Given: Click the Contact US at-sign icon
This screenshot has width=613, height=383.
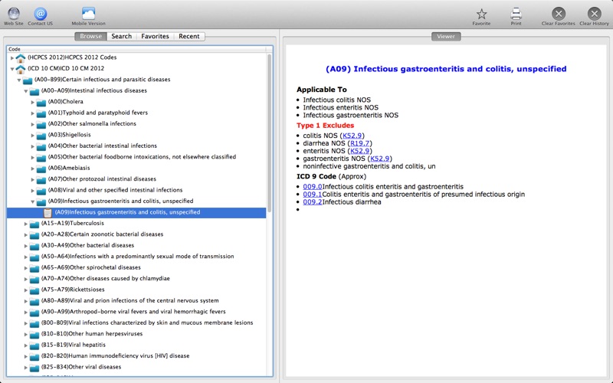Looking at the screenshot, I should point(40,14).
